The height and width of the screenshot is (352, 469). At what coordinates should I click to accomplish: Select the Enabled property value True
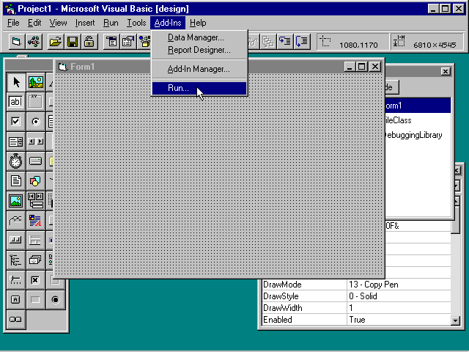(396, 320)
